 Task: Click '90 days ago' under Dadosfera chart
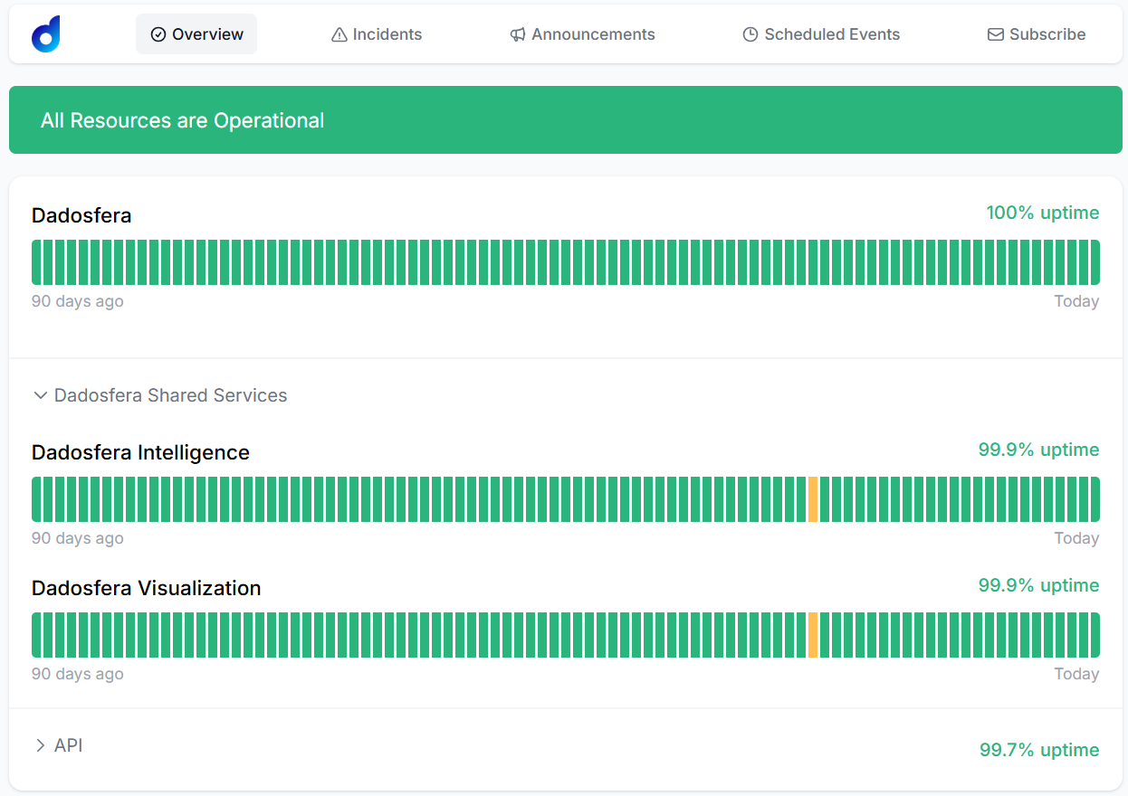click(78, 301)
